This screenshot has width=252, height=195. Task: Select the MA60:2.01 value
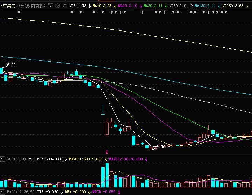[179, 6]
